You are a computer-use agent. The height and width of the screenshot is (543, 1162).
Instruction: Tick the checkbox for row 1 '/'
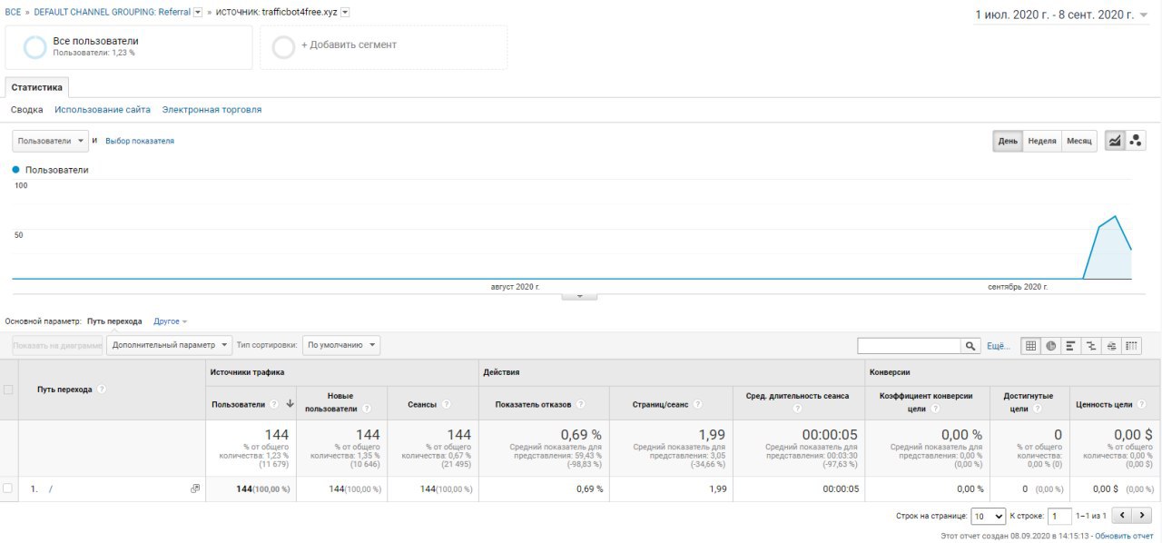[8, 489]
